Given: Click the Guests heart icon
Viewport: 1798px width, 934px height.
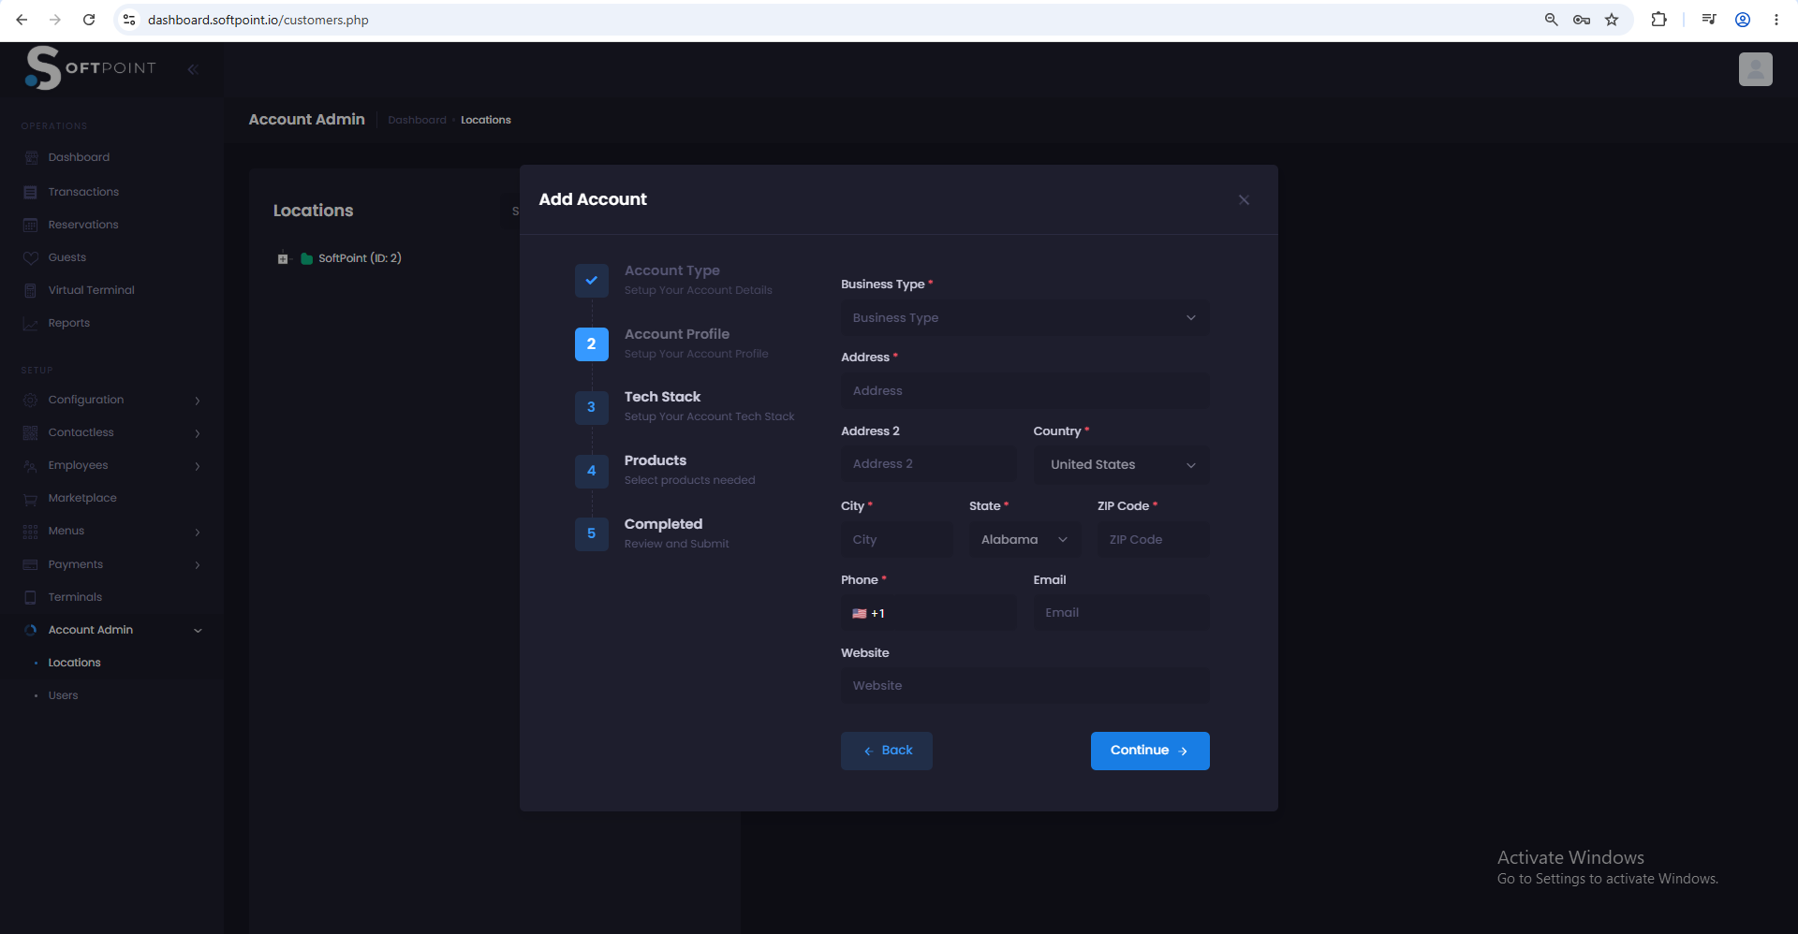Looking at the screenshot, I should [31, 257].
